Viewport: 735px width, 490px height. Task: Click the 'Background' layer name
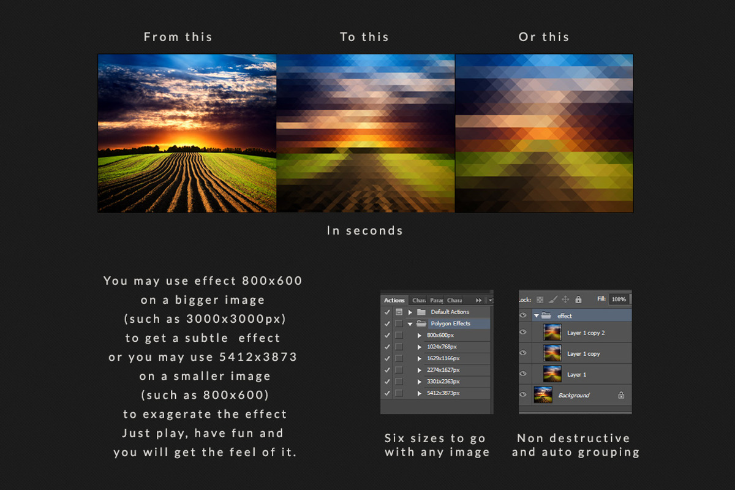click(574, 395)
